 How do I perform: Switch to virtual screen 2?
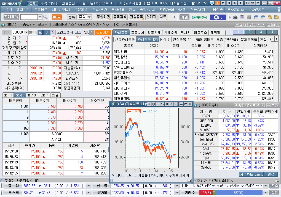tap(223, 3)
